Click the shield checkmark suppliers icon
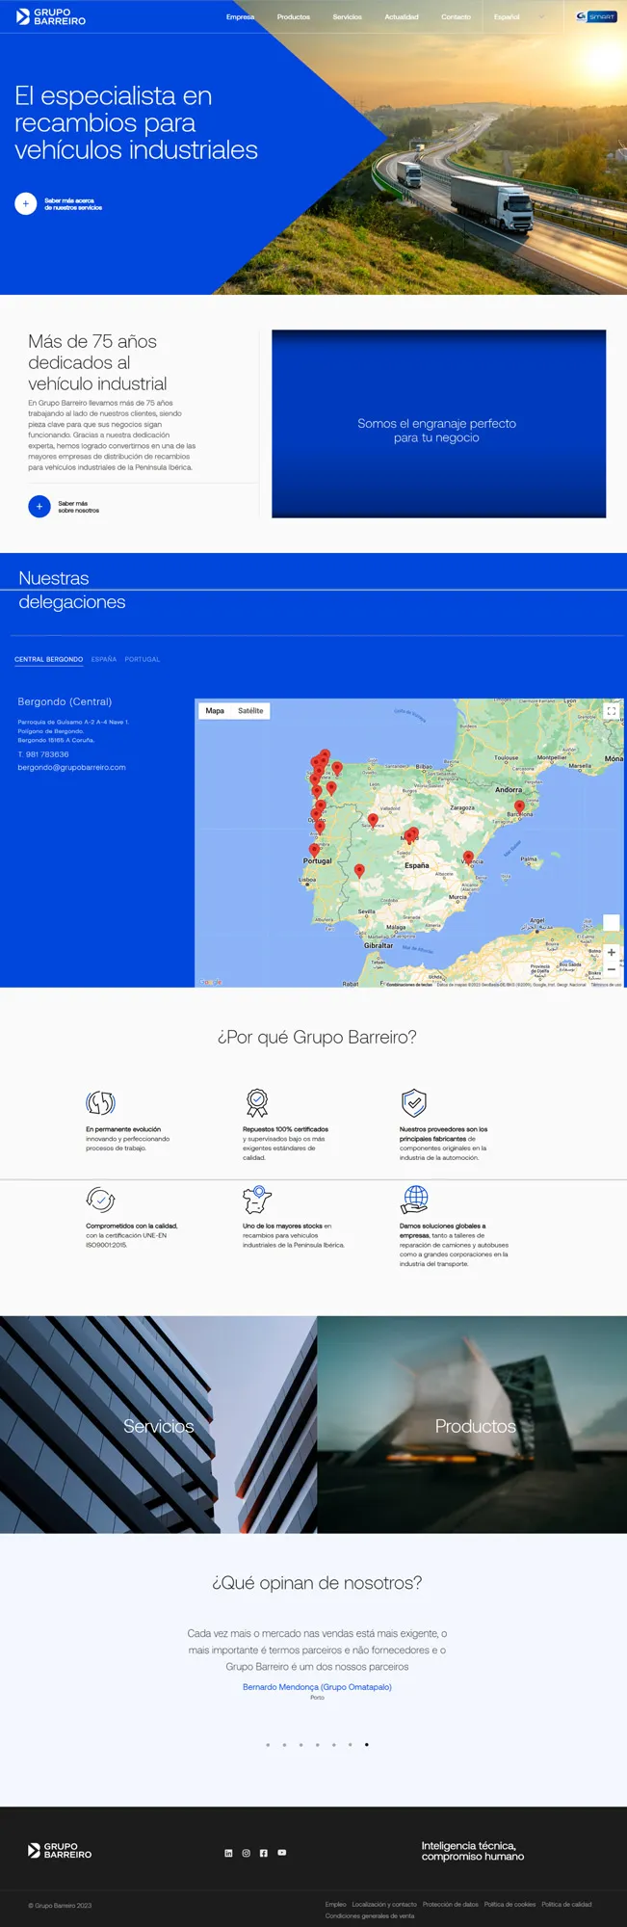Screen dimensions: 627x1927 point(413,1102)
